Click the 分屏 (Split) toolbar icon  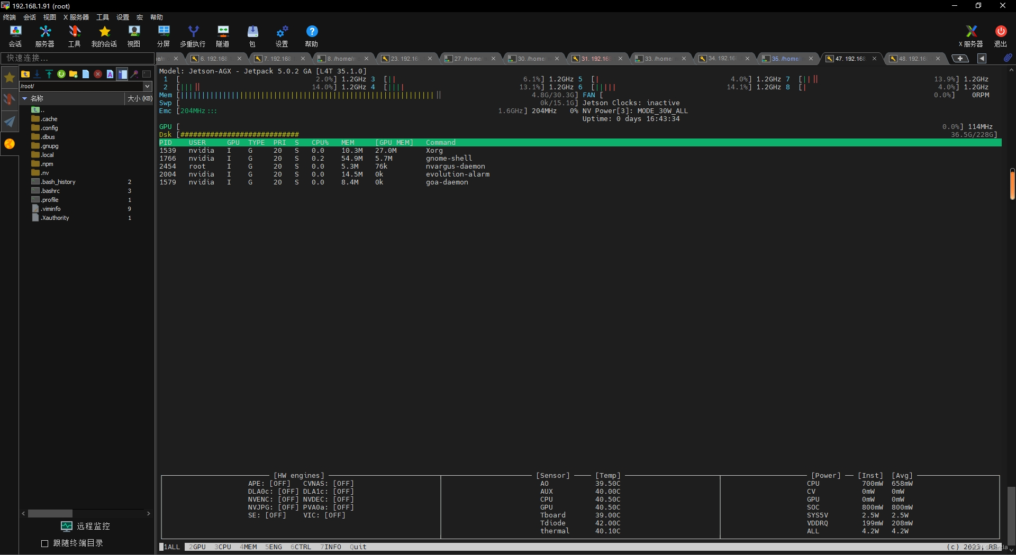click(164, 36)
